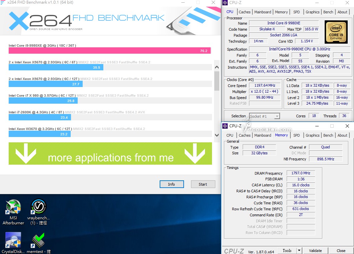Screen dimensions: 354x254
Task: Click the '24.75 MBytes' Level 3 cache value
Action: [x=317, y=103]
